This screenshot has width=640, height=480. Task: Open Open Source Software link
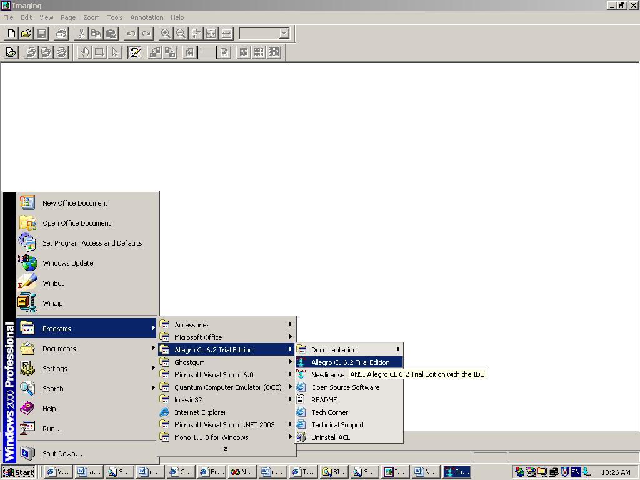point(349,387)
